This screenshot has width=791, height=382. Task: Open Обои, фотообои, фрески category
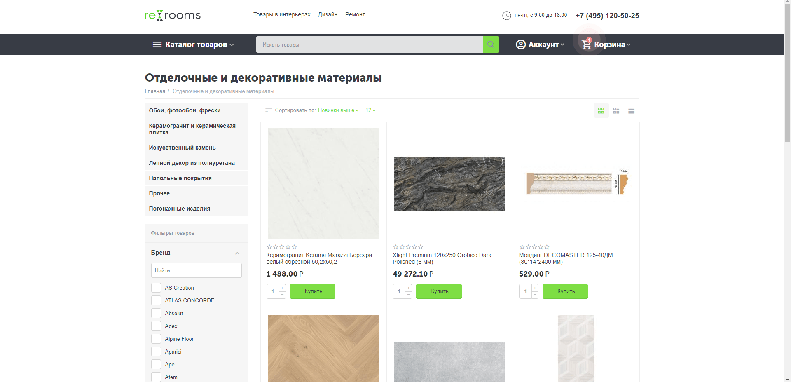197,110
